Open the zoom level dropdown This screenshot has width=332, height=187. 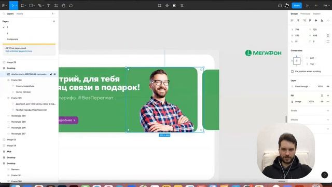326,6
